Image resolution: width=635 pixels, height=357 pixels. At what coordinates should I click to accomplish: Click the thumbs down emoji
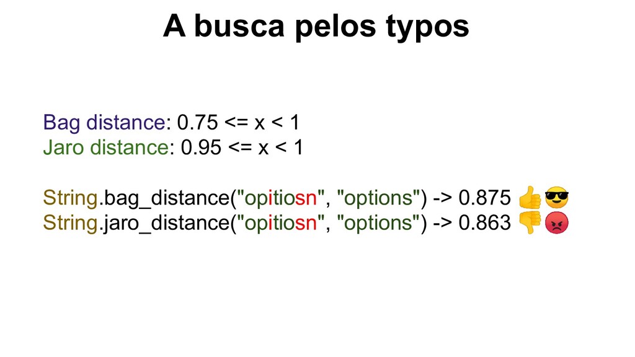pyautogui.click(x=530, y=223)
